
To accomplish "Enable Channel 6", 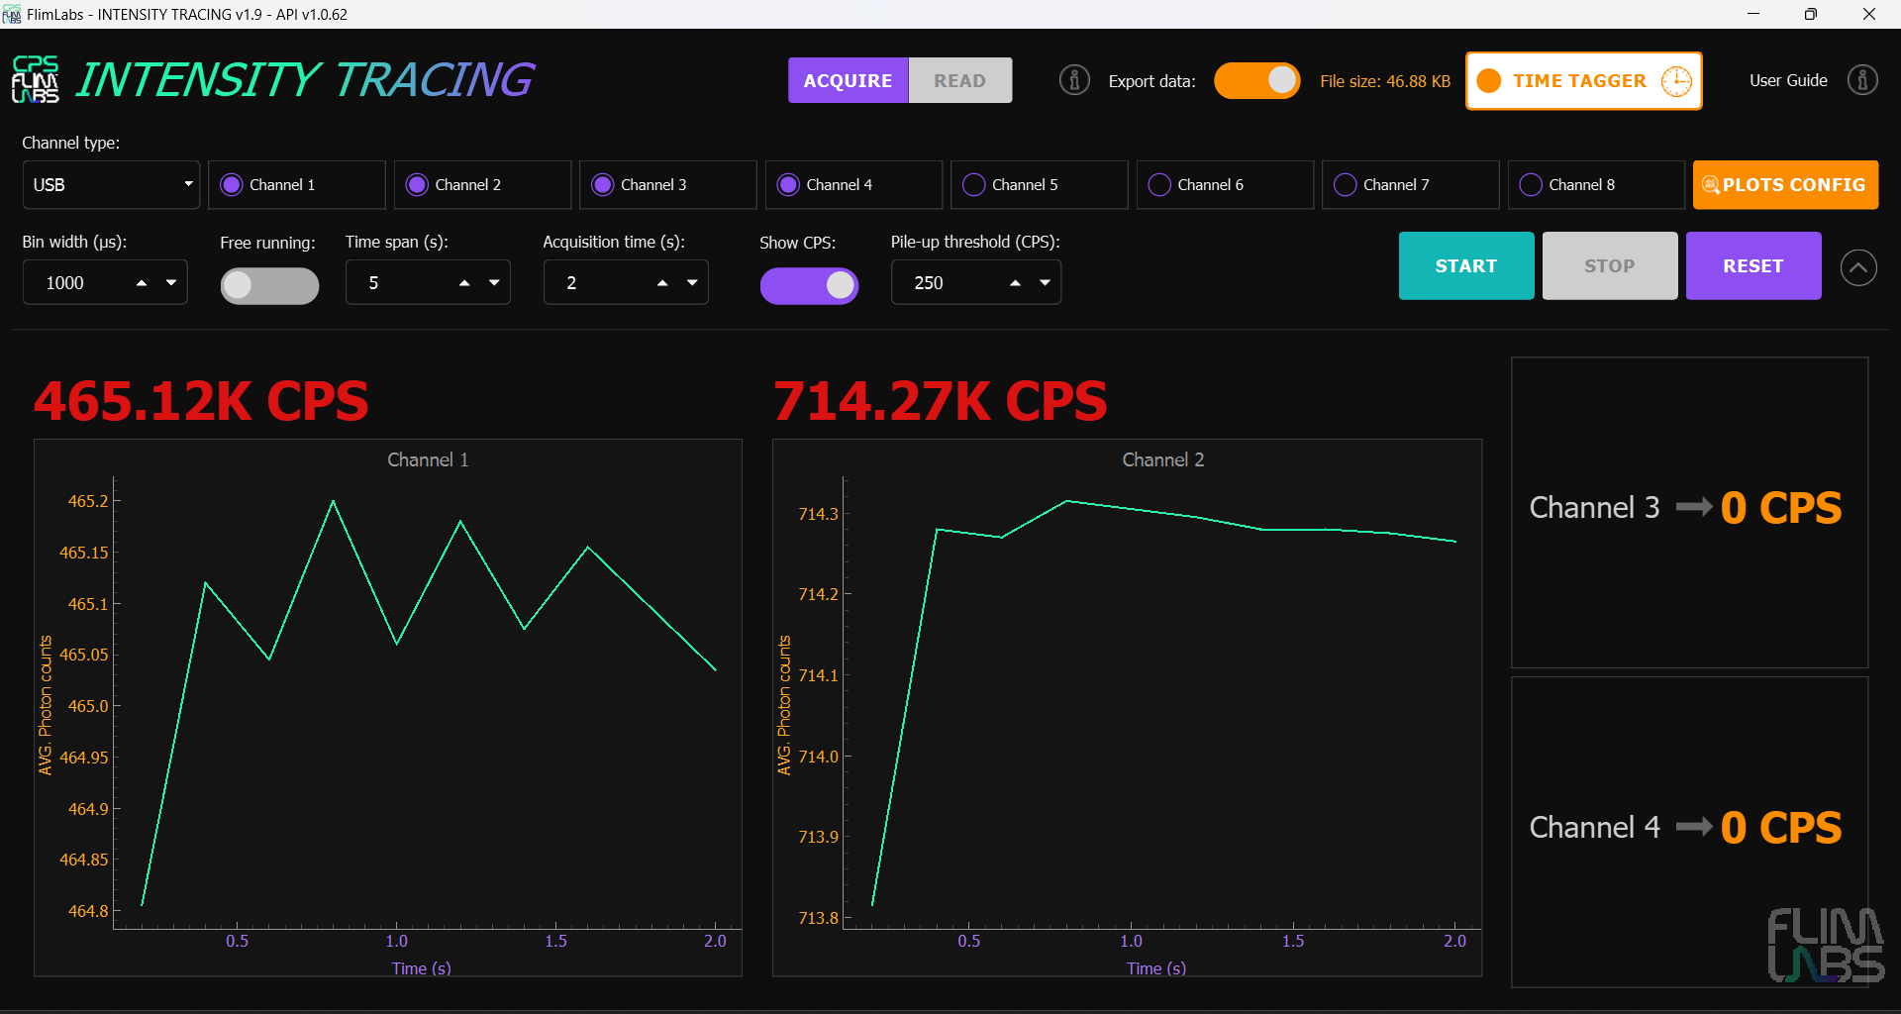I will pyautogui.click(x=1159, y=185).
